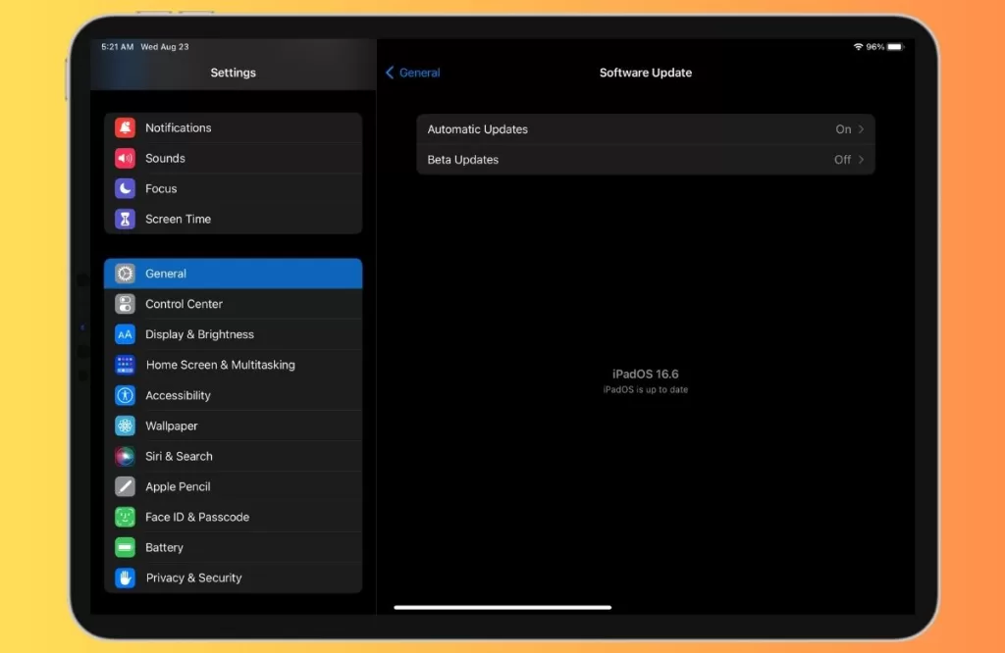Tap the Wed Aug 23 date
This screenshot has width=1005, height=653.
pos(165,47)
